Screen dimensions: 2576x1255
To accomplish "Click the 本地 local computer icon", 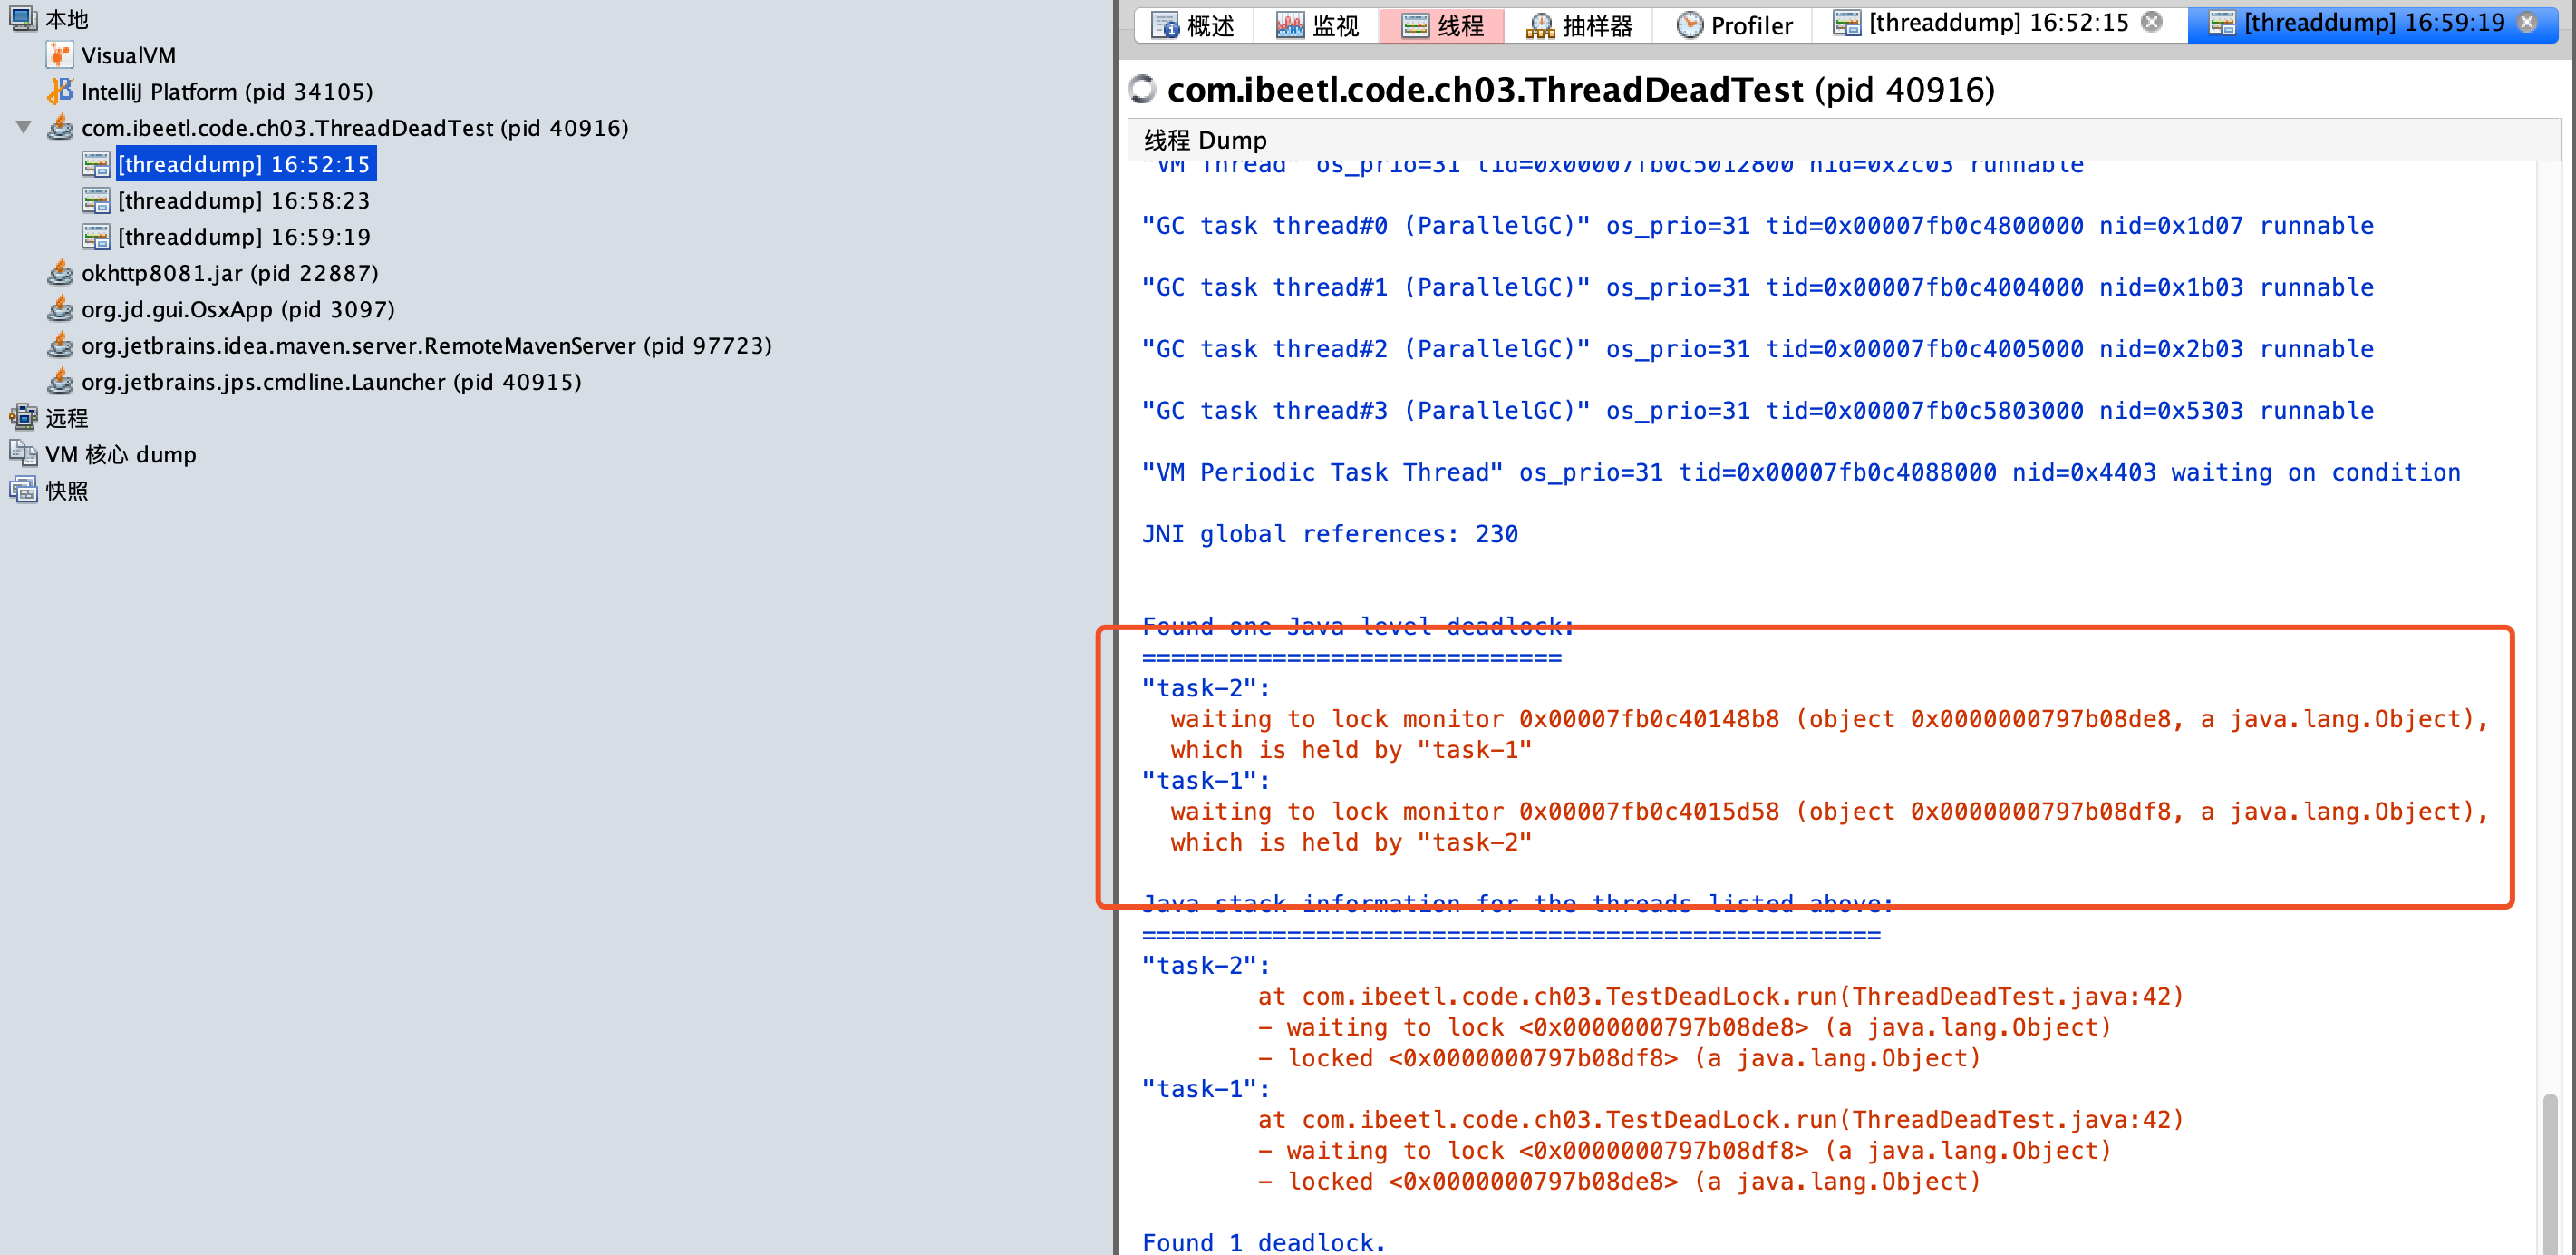I will click(23, 18).
